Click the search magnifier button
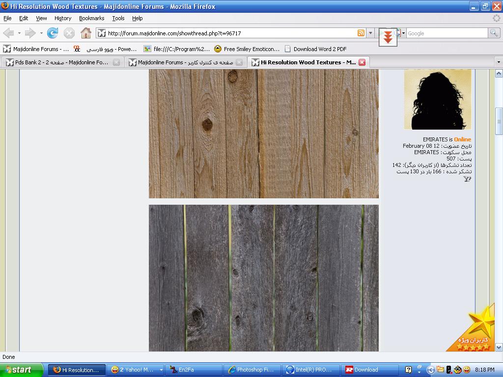Image resolution: width=503 pixels, height=377 pixels. click(x=494, y=33)
